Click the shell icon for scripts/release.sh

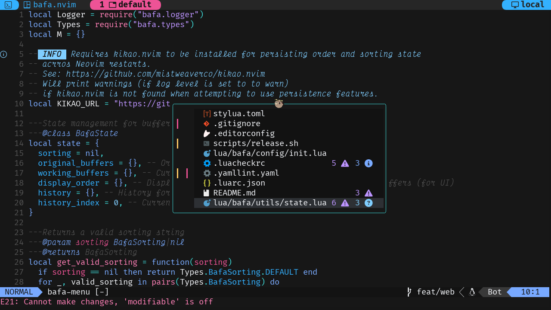pyautogui.click(x=206, y=143)
